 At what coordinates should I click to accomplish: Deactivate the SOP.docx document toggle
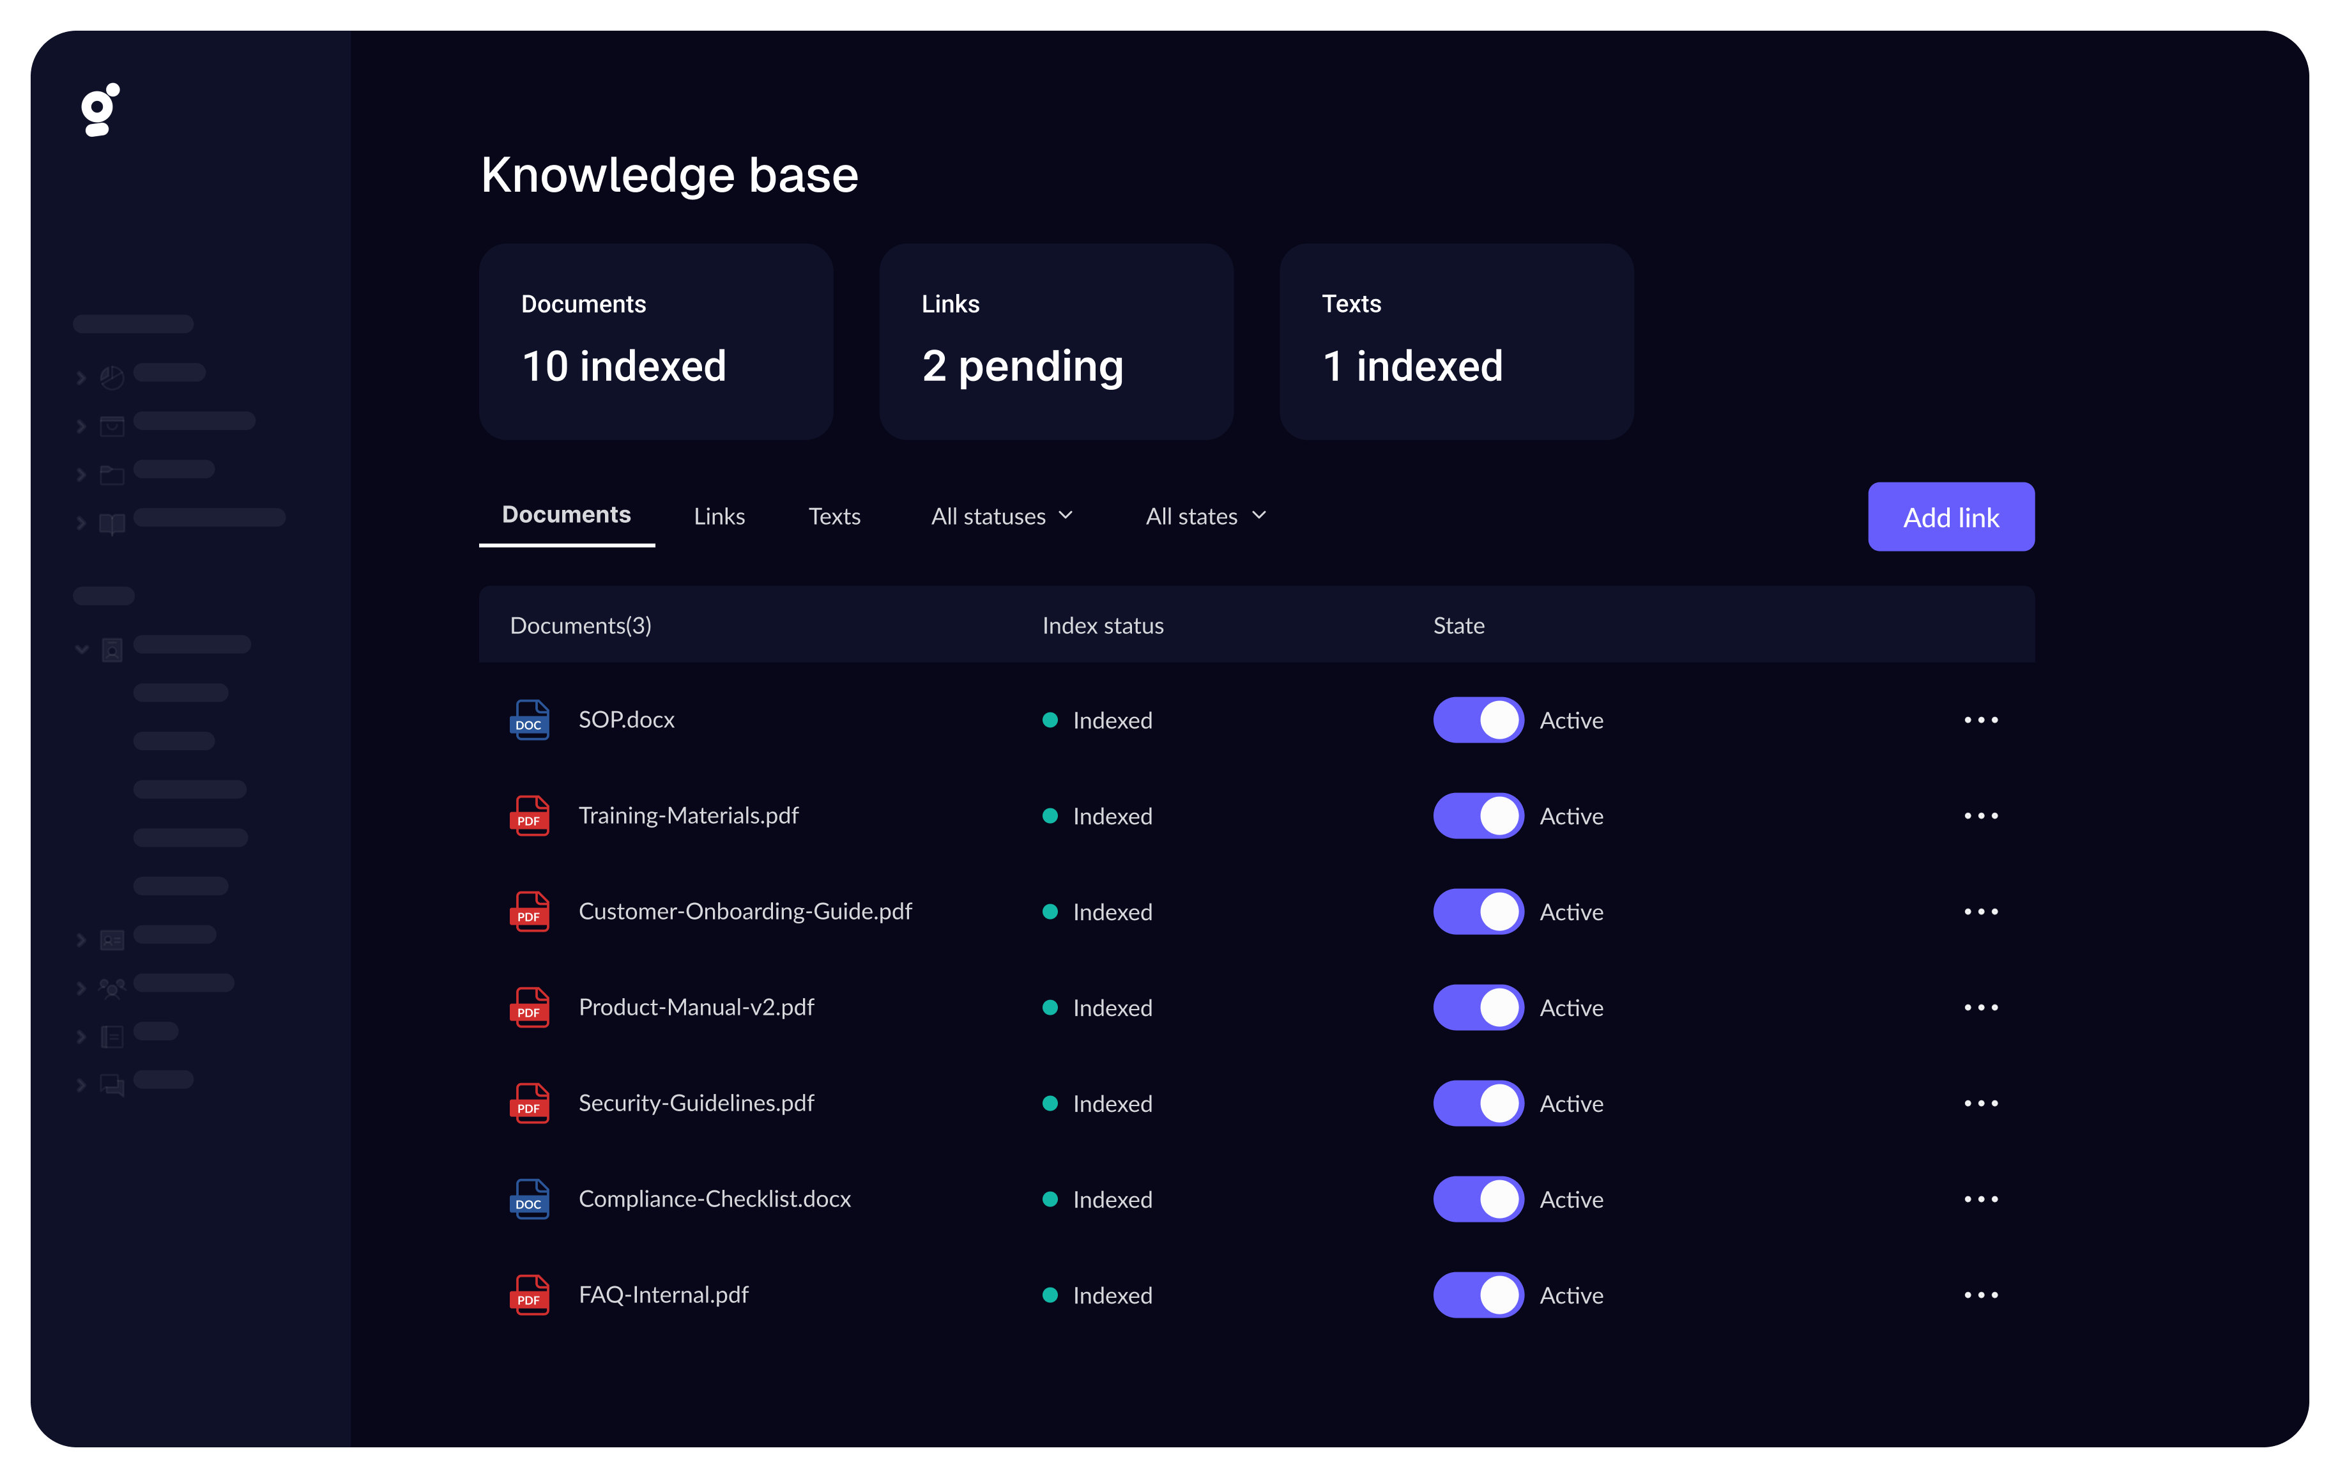1477,720
